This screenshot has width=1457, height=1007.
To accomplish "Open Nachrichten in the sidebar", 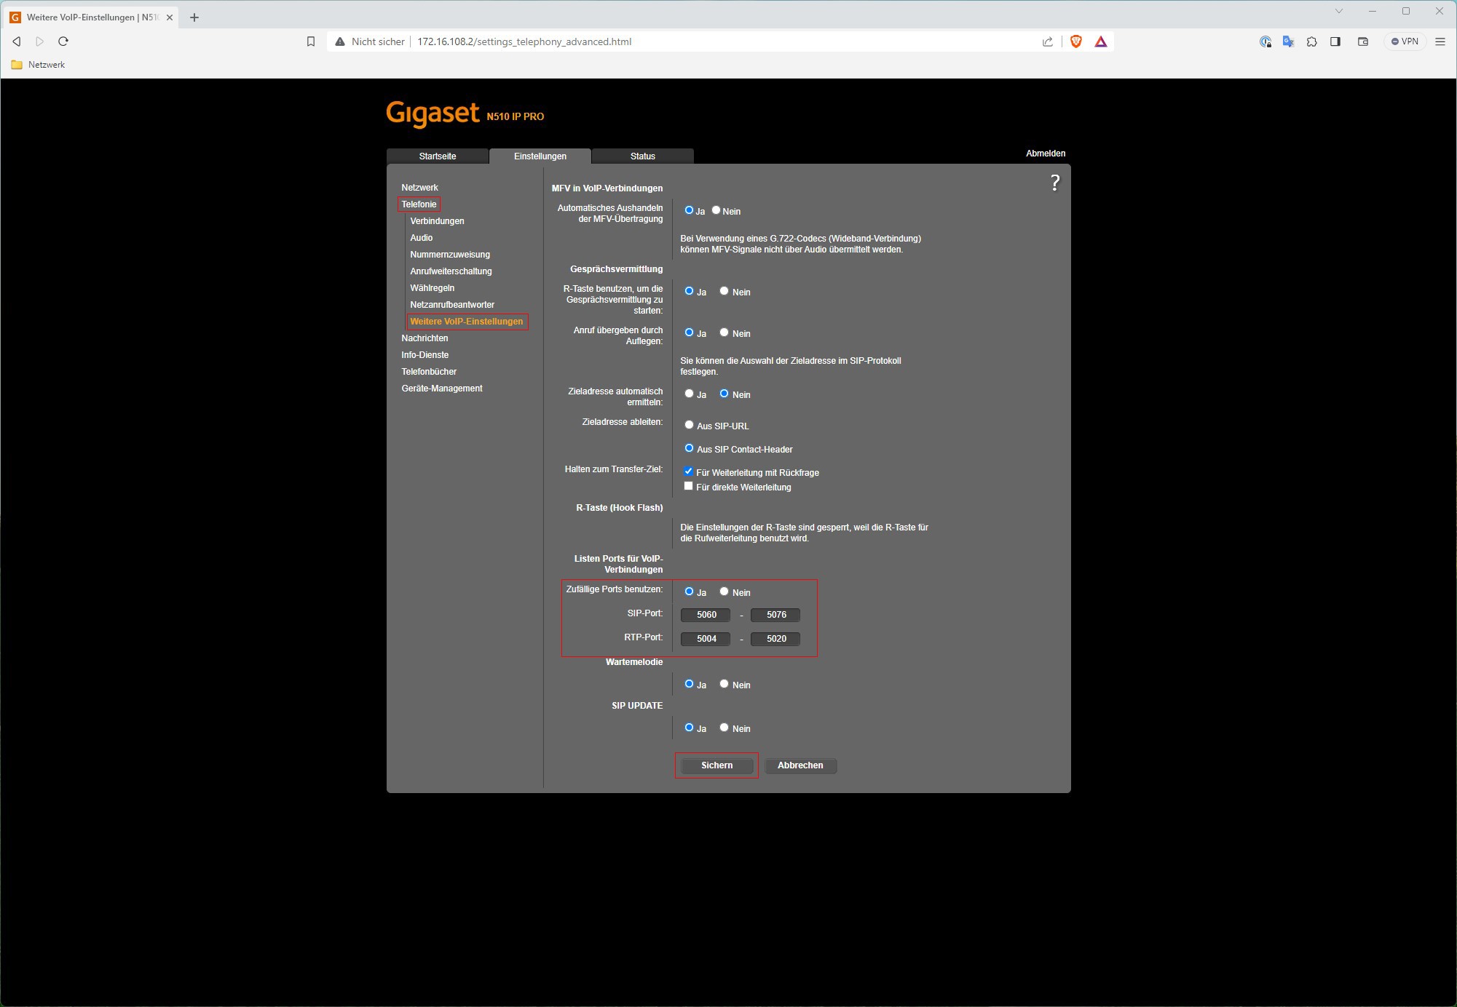I will click(x=425, y=338).
